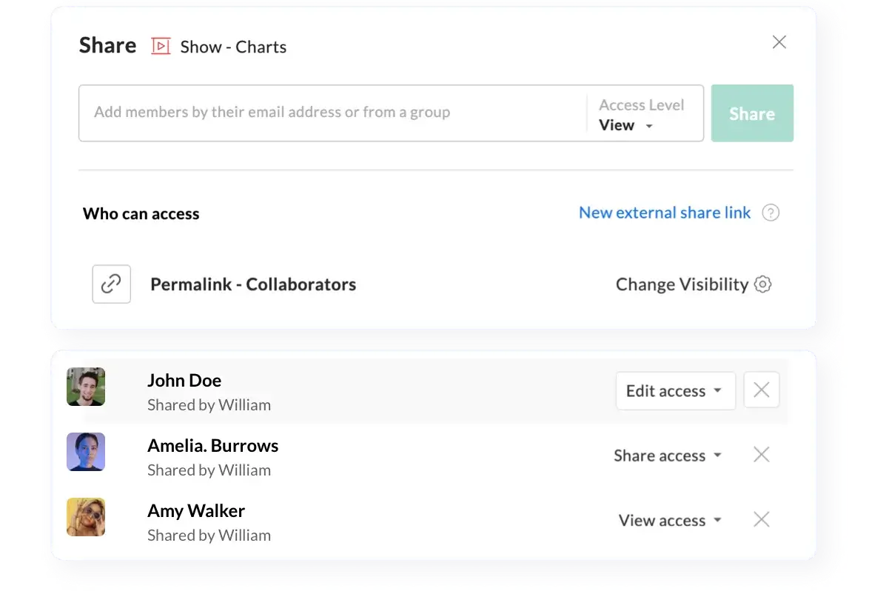Remove Amelia. Burrows from sharing
Screen dimensions: 869x597
(761, 454)
